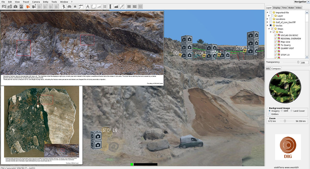The image size is (310, 169).
Task: Tick the Entities checkbox
Action: pos(270,114)
